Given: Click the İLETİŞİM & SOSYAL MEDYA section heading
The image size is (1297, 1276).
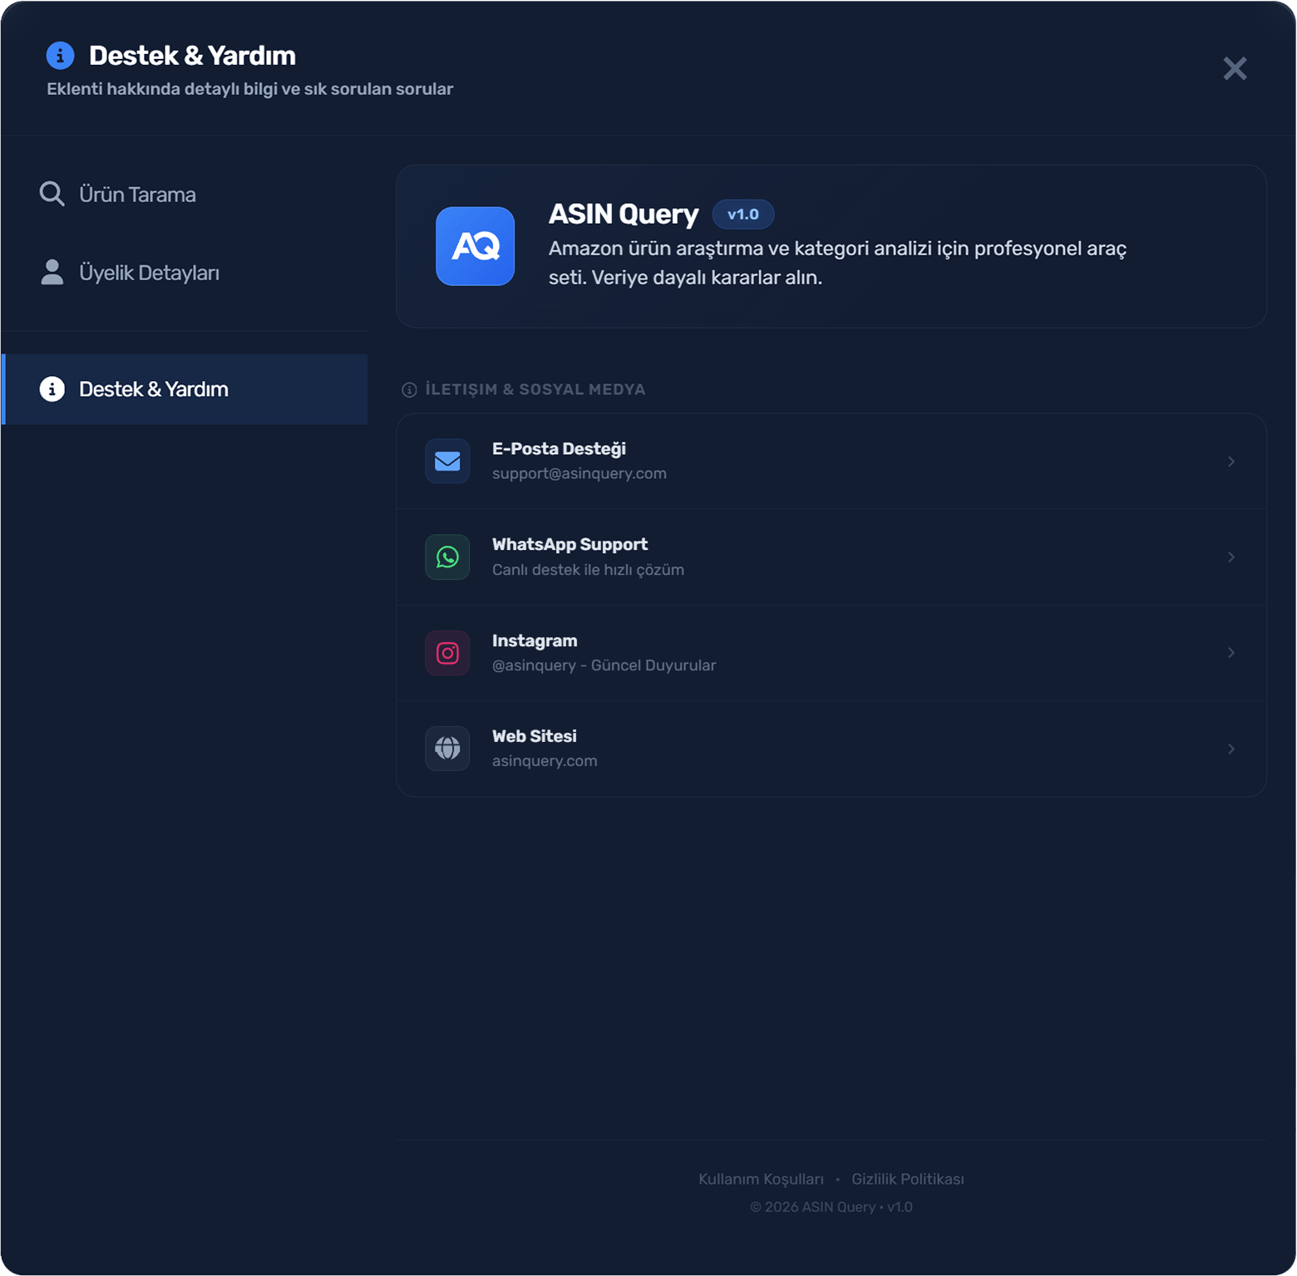Looking at the screenshot, I should (535, 389).
